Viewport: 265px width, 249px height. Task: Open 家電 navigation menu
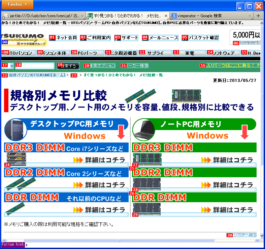(190, 53)
